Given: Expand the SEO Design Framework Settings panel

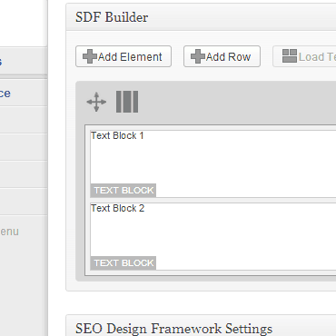Looking at the screenshot, I should coord(201,326).
